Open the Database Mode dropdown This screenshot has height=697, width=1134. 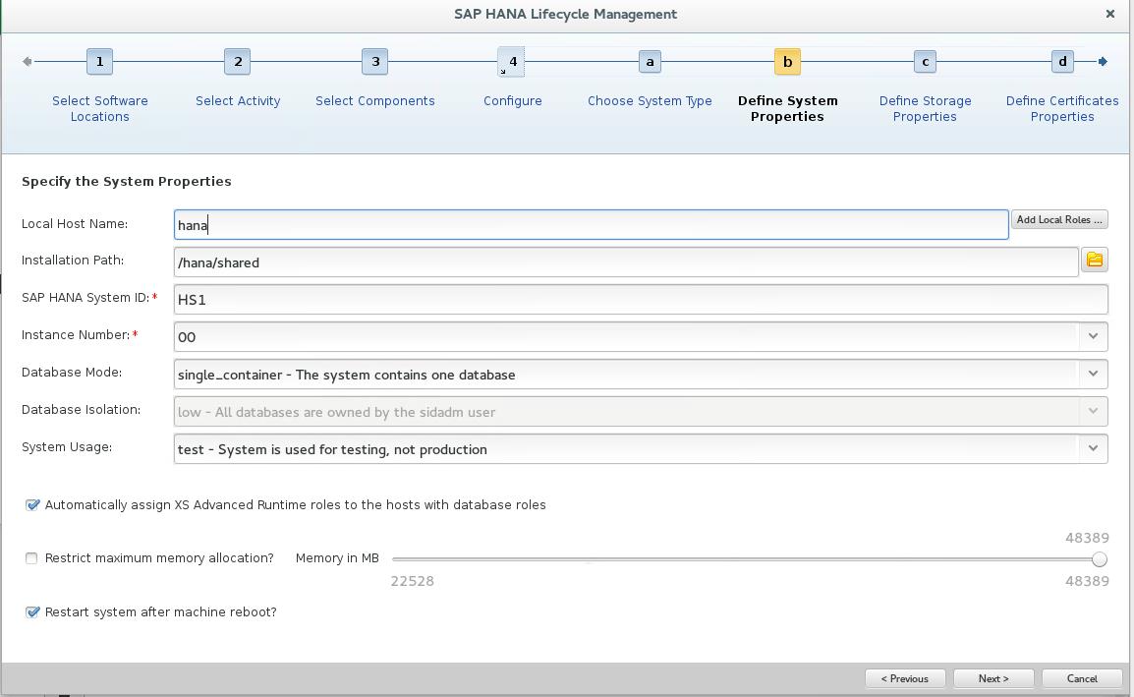point(1092,374)
